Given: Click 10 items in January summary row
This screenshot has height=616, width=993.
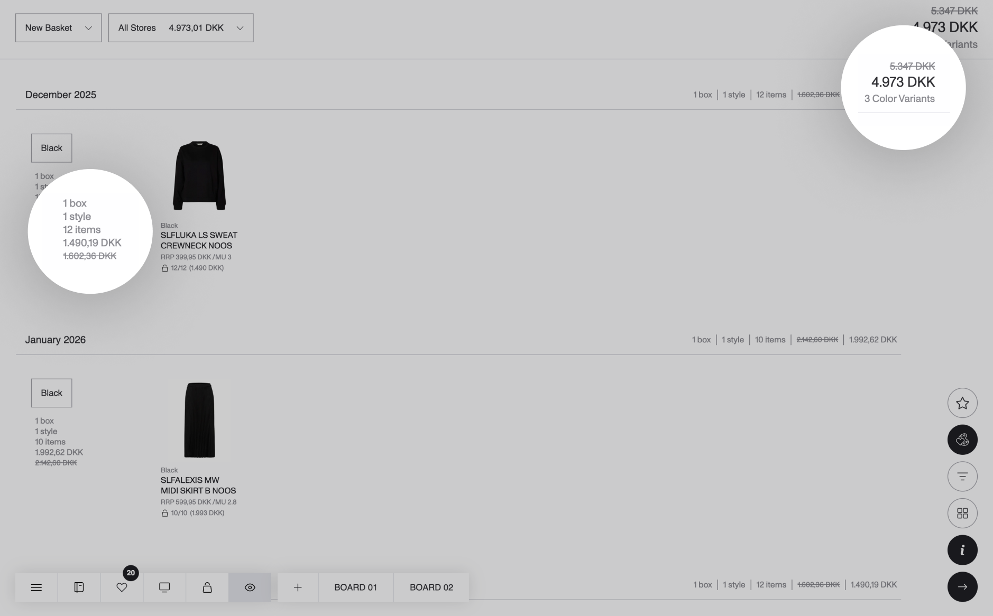Looking at the screenshot, I should click(x=770, y=340).
